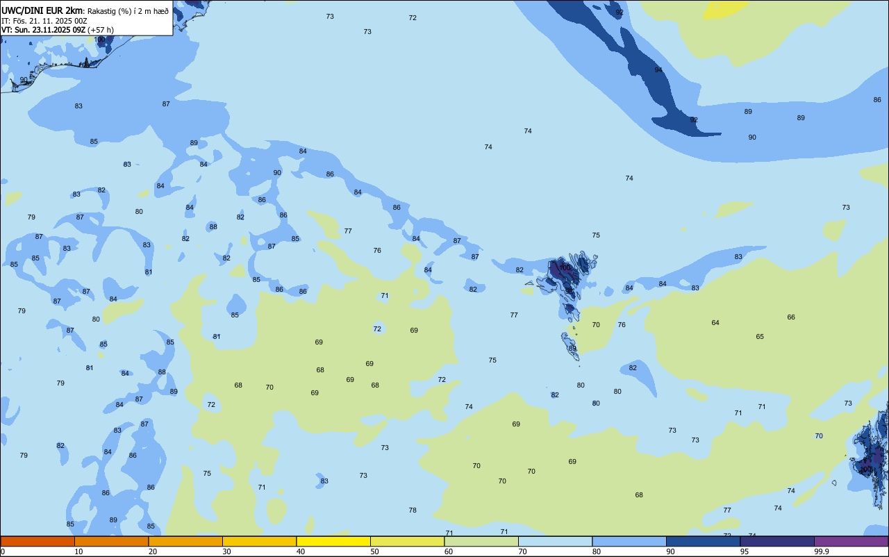Select the 40–50 bright yellow legend swatch
The width and height of the screenshot is (889, 557).
[x=333, y=541]
